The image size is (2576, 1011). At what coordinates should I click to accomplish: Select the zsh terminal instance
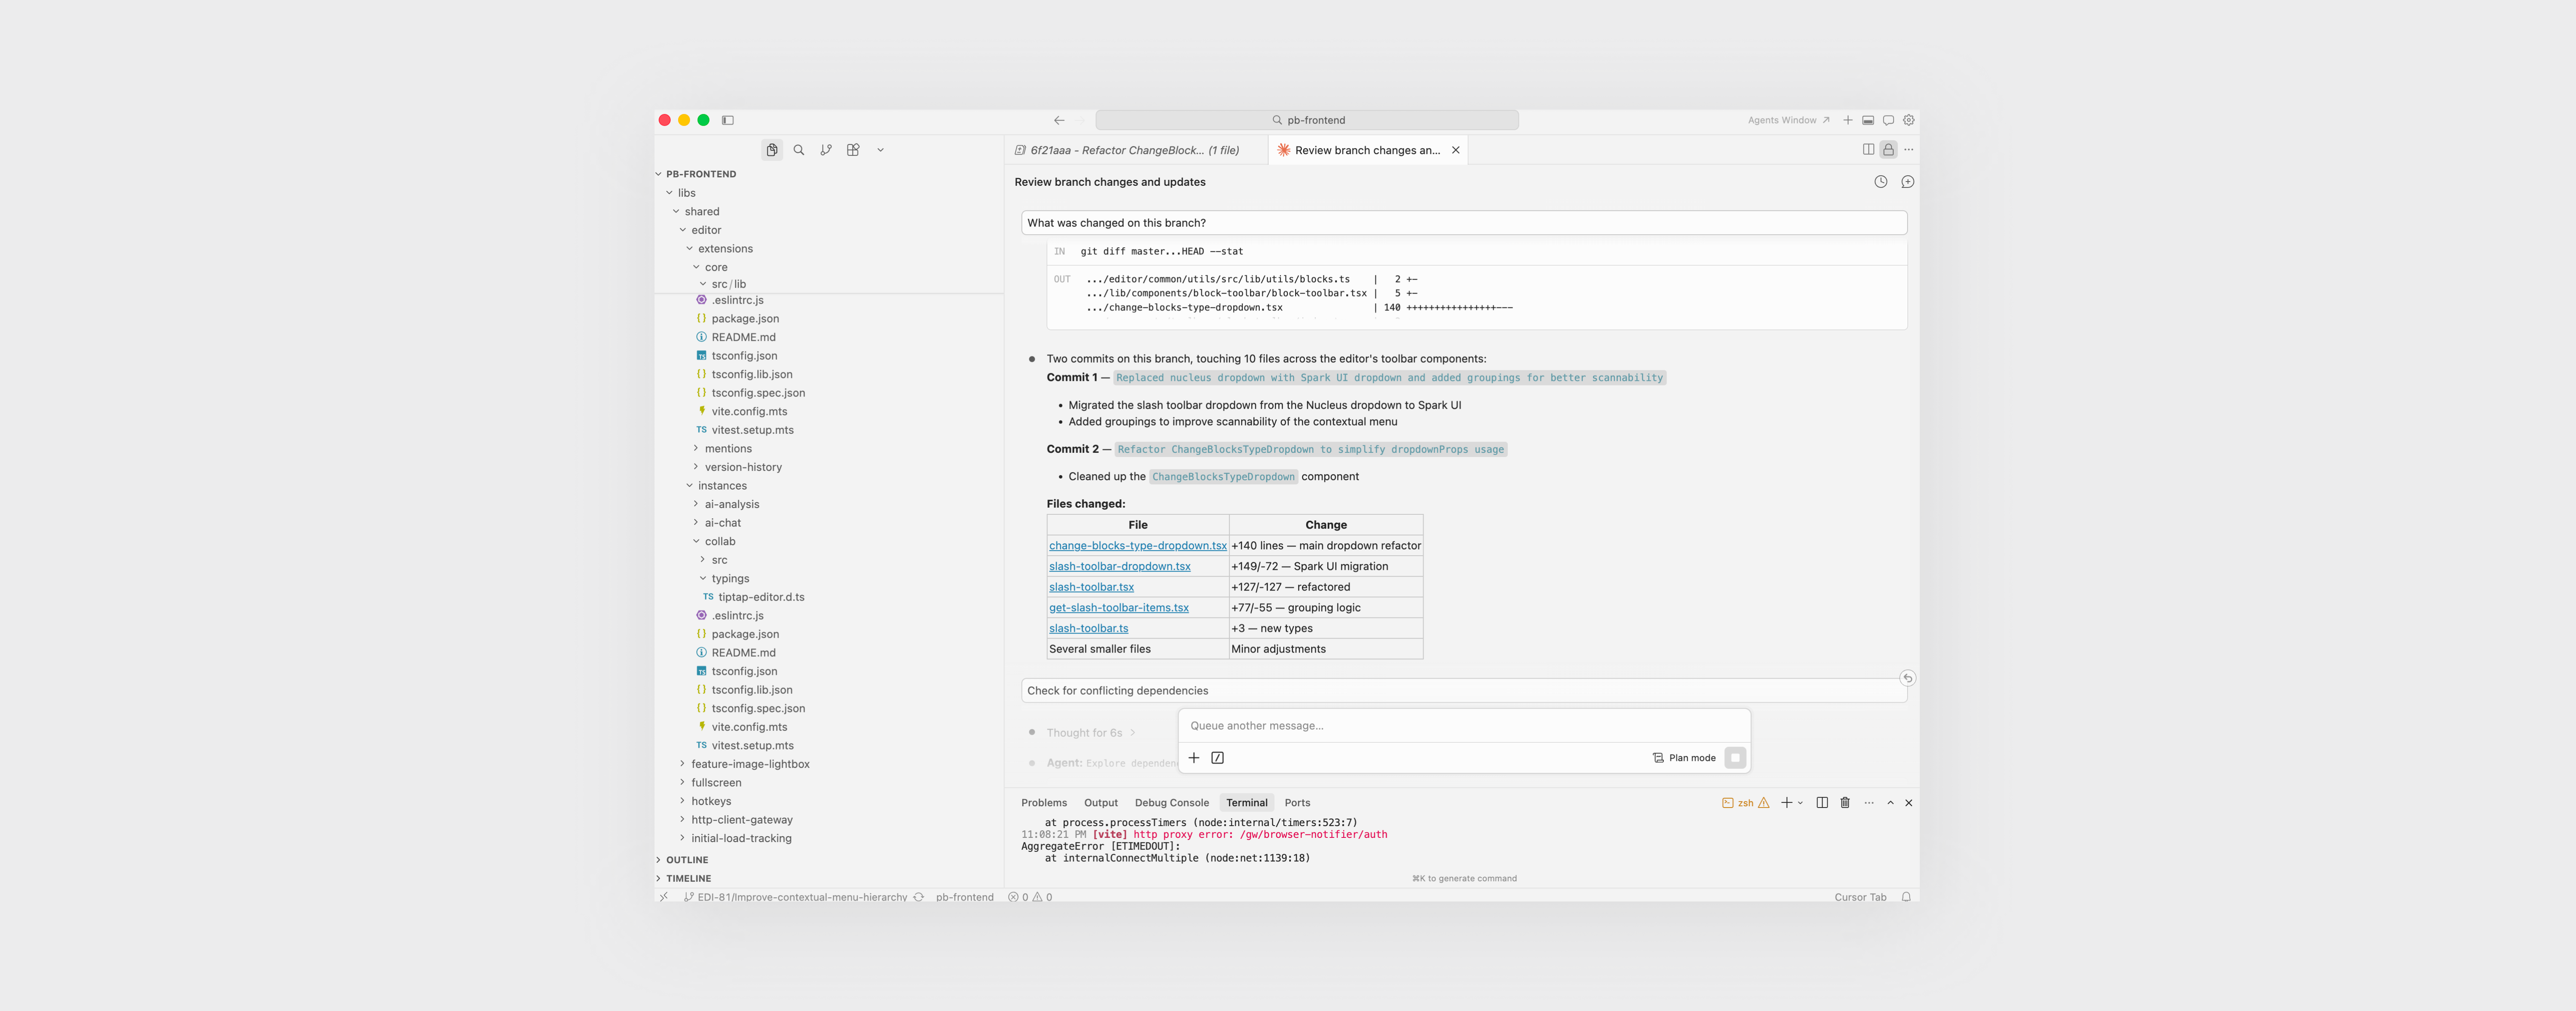pyautogui.click(x=1745, y=803)
